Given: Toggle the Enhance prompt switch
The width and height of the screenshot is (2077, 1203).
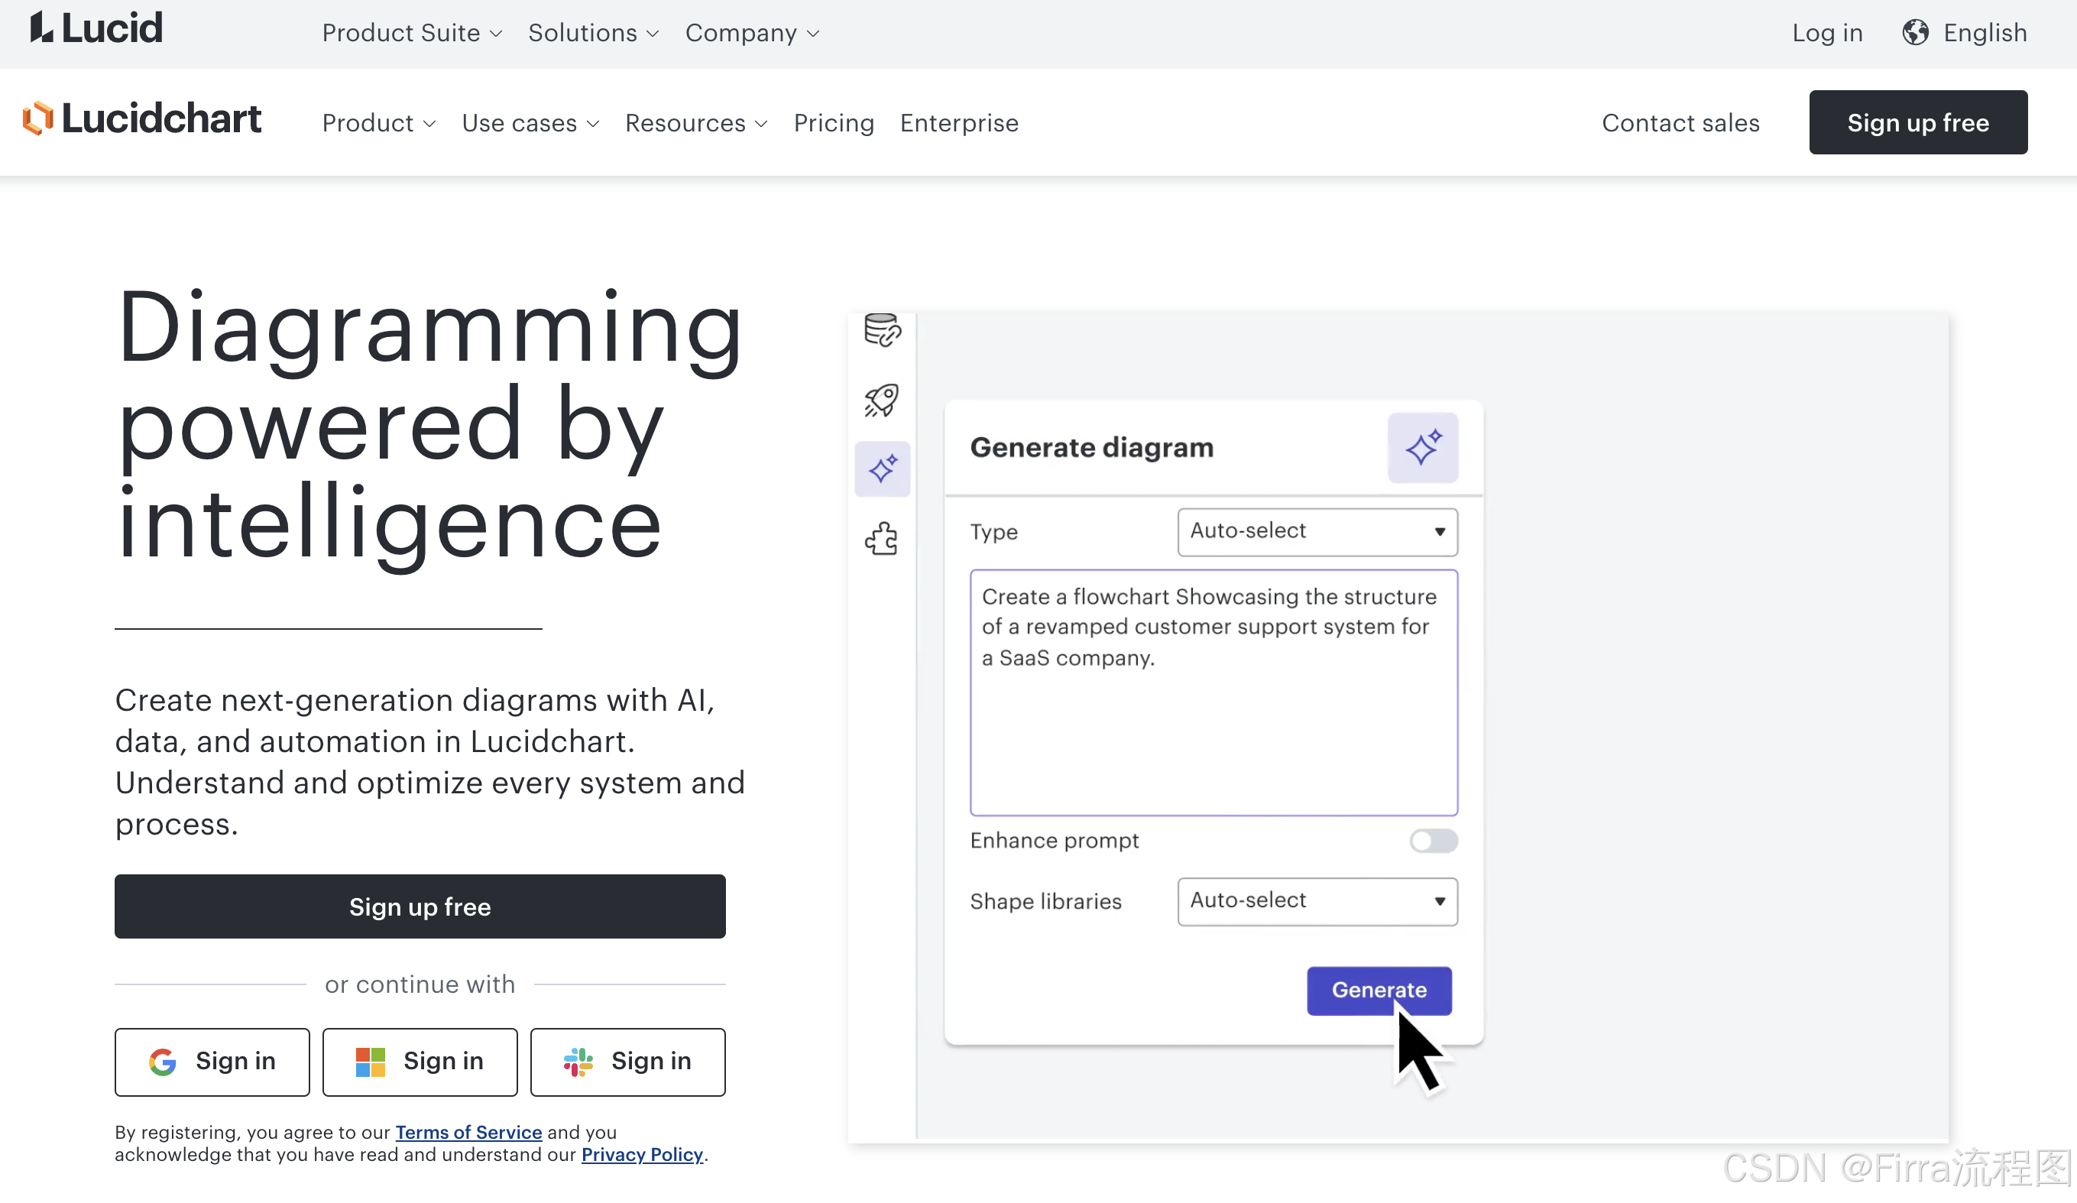Looking at the screenshot, I should click(x=1433, y=840).
